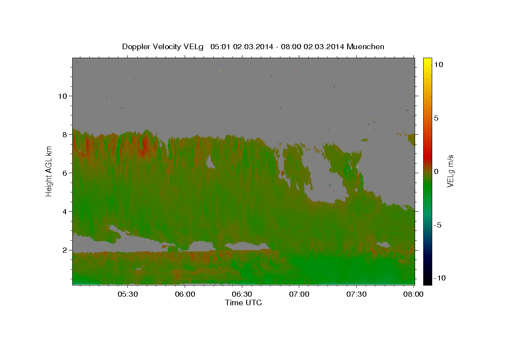Click height axis label 4
Viewport: 513px width, 342px height.
[65, 212]
